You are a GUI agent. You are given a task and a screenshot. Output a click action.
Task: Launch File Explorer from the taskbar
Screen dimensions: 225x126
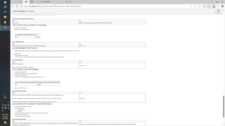pyautogui.click(x=5, y=17)
